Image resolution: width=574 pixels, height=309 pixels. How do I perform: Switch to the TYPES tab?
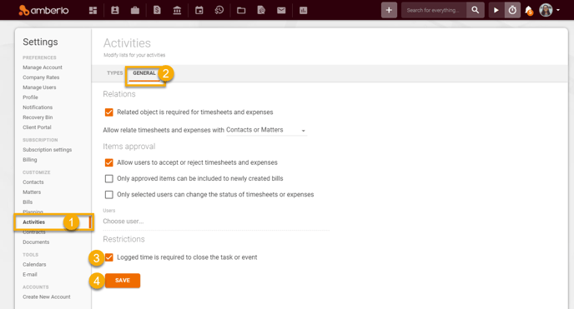[114, 73]
